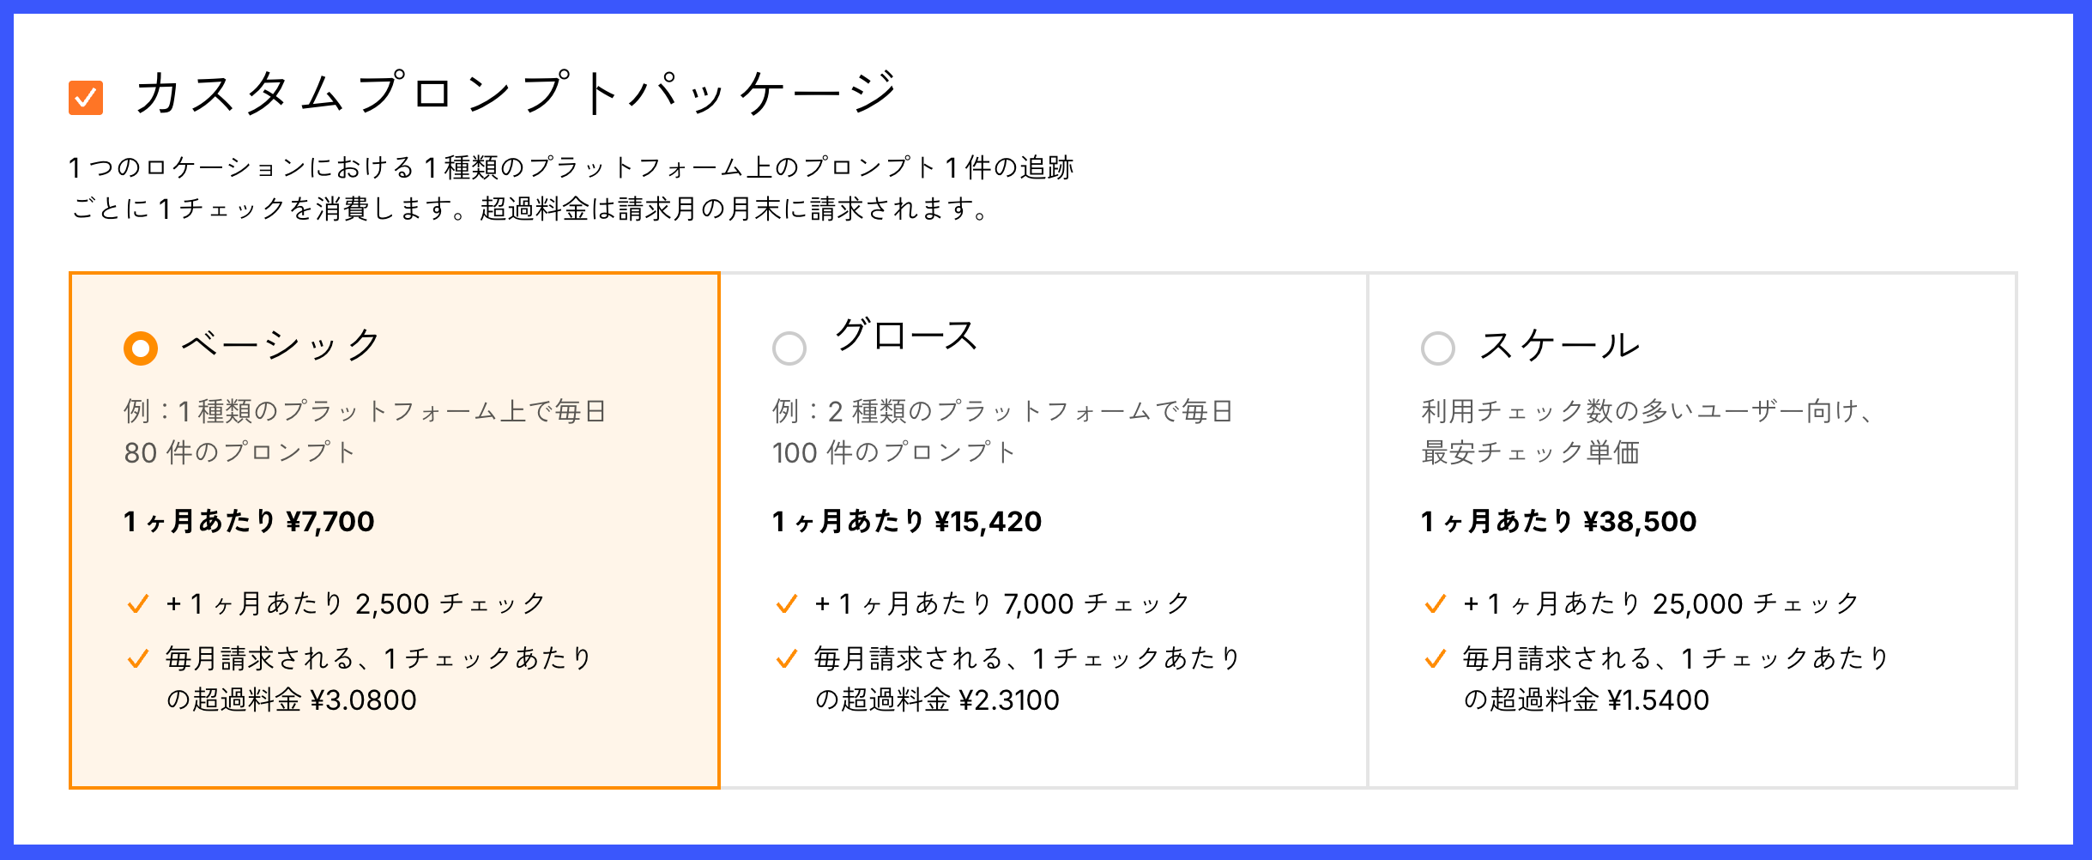Click checkmark icon beside 7,000 チェック
The width and height of the screenshot is (2092, 860).
(x=786, y=604)
